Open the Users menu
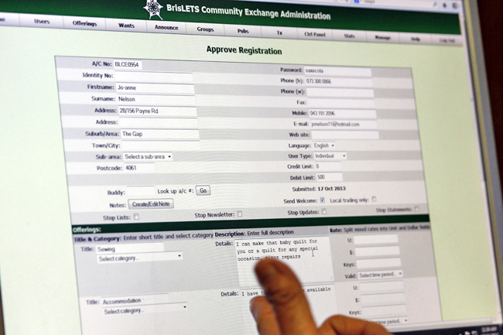Screen dimensions: 503x335 click(42, 22)
